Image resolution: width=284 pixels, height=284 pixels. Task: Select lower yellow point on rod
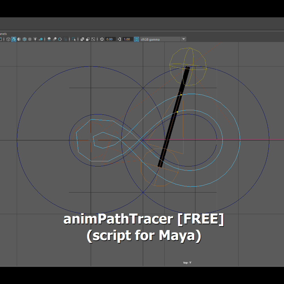point(177,112)
